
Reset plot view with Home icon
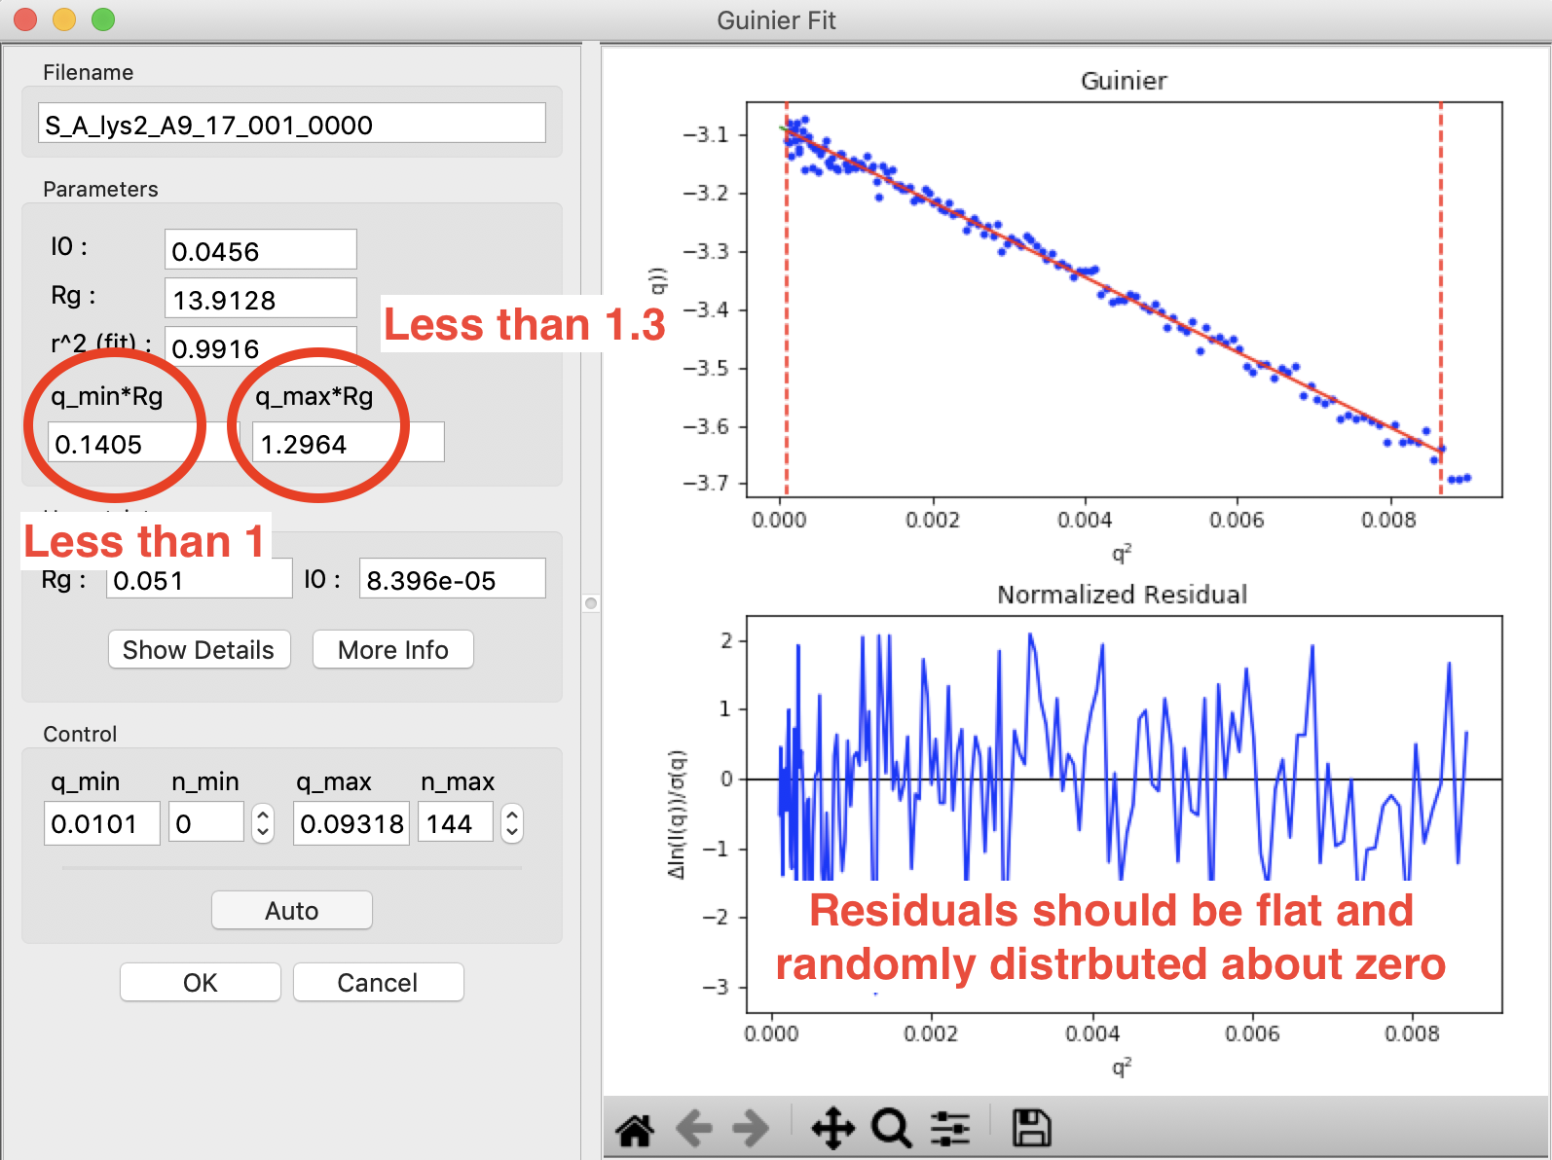635,1129
